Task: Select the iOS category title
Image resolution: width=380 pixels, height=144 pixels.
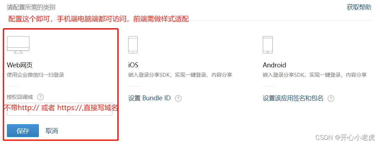Action: pyautogui.click(x=133, y=65)
